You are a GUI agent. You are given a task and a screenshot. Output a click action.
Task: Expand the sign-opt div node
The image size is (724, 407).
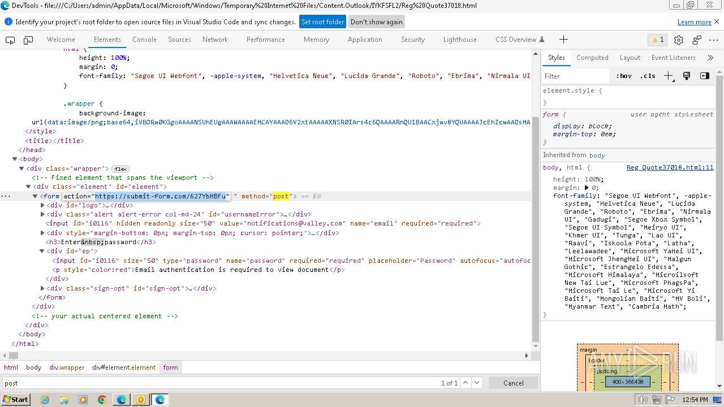click(x=42, y=288)
